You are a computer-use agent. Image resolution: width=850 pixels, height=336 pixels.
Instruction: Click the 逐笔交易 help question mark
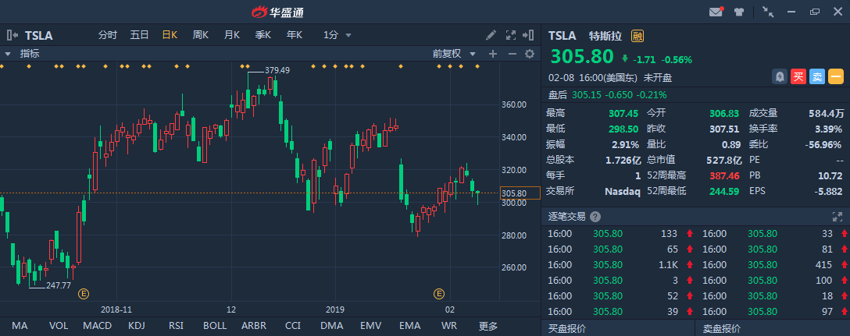(595, 217)
